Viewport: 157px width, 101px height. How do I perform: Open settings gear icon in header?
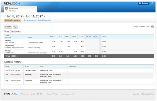click(152, 3)
